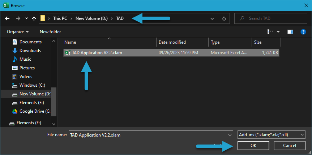Image resolution: width=312 pixels, height=155 pixels.
Task: Change your view icon
Action: point(270,32)
